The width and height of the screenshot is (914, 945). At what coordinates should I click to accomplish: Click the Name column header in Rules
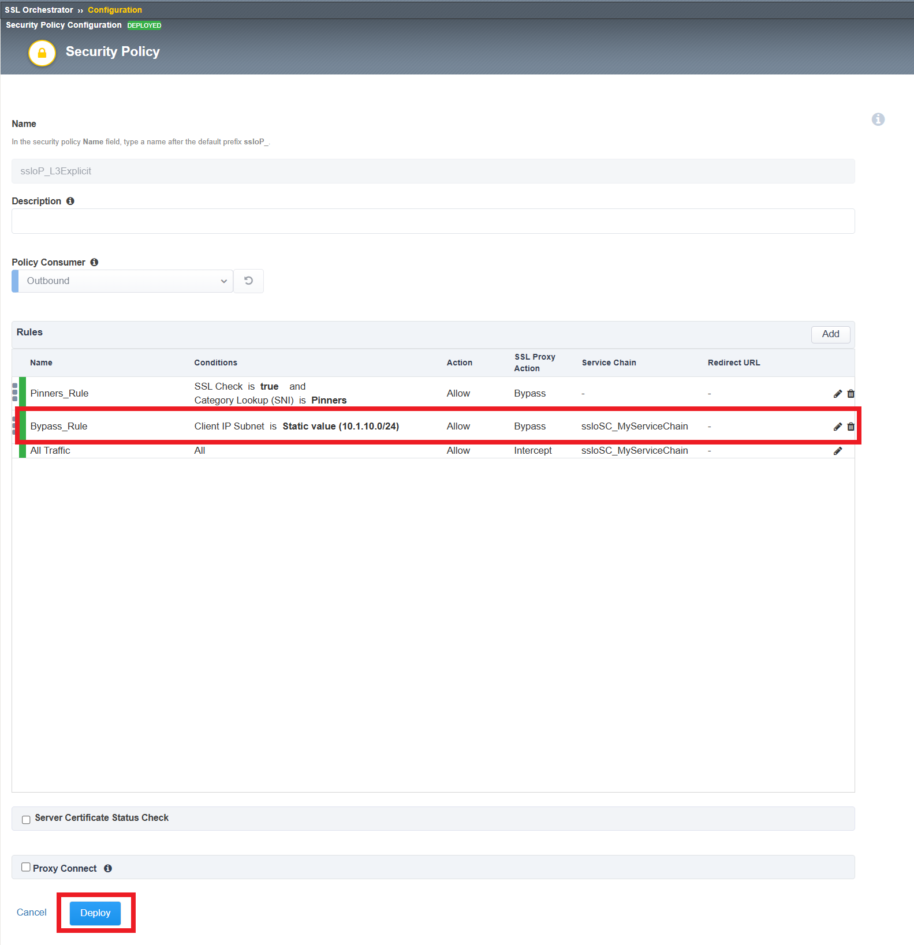tap(41, 363)
